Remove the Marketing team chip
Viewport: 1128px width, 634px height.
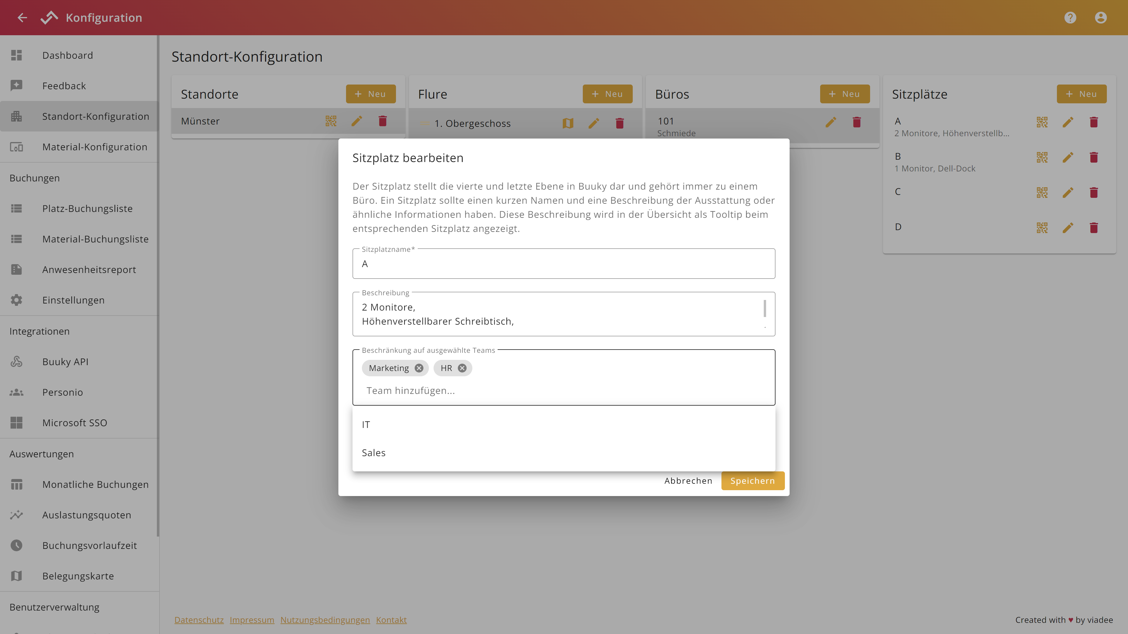(x=419, y=368)
